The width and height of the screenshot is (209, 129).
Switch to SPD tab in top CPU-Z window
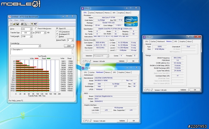[114, 13]
